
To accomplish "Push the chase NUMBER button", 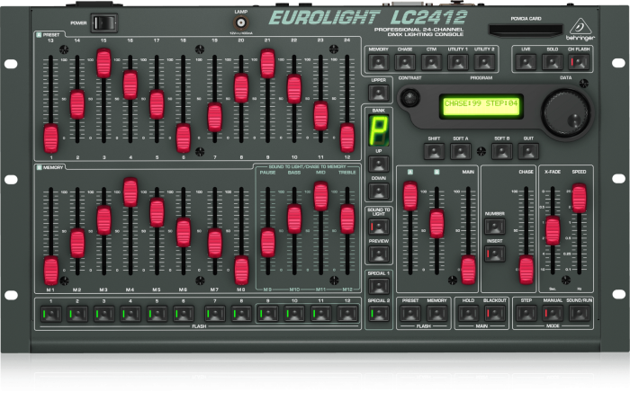I will (x=495, y=227).
